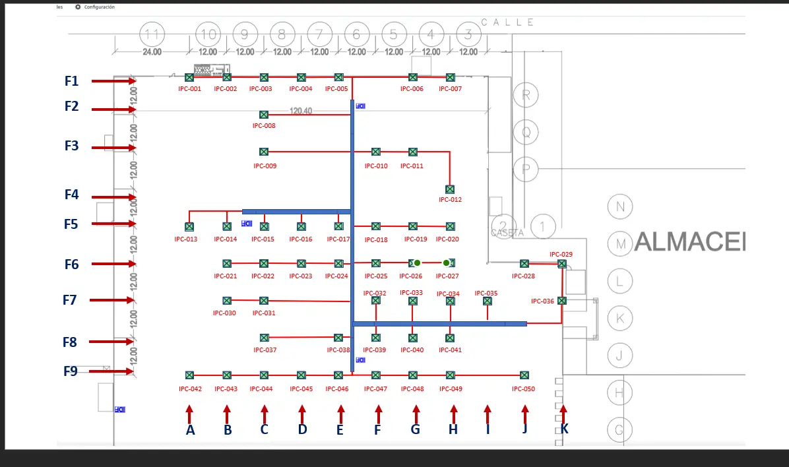Viewport: 789px width, 467px height.
Task: Select the IPC-046 node icon
Action: point(338,375)
